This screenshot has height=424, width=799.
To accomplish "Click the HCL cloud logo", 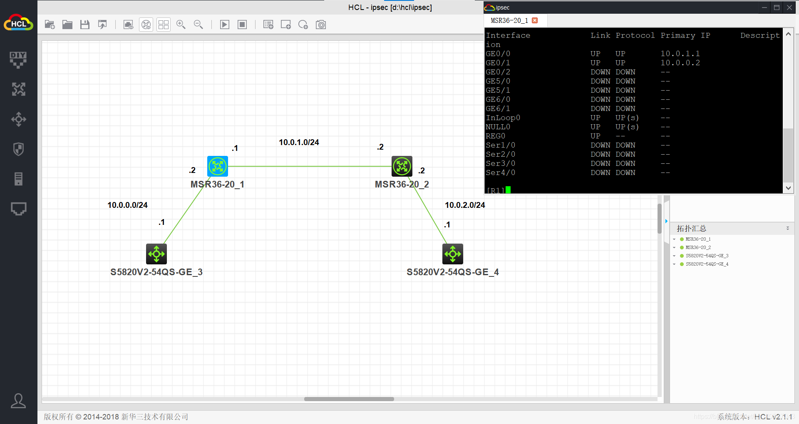I will 18,23.
